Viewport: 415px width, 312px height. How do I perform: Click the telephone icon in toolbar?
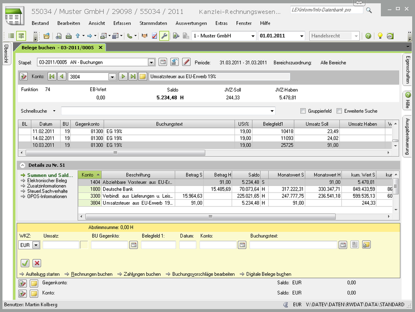click(130, 36)
